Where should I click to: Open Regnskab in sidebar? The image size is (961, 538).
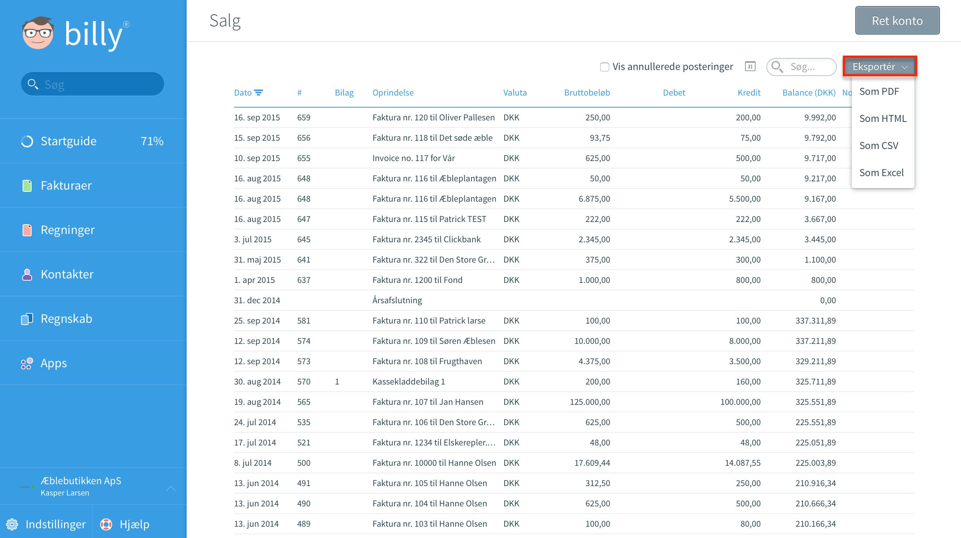click(x=93, y=319)
